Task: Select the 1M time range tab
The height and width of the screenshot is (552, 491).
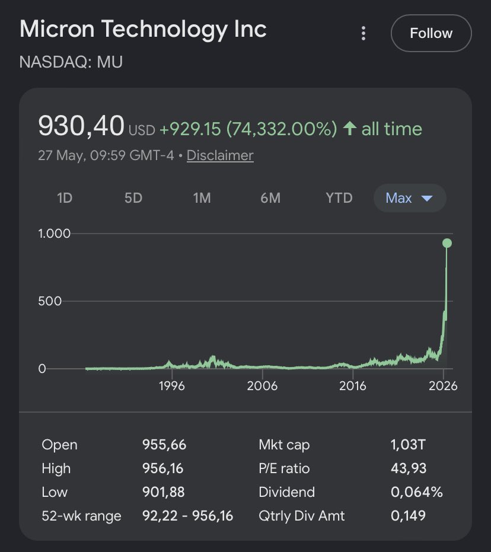Action: click(202, 198)
